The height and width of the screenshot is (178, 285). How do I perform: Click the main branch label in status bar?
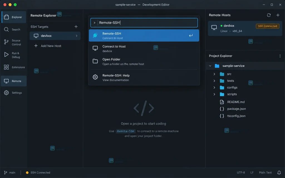[x=12, y=172]
